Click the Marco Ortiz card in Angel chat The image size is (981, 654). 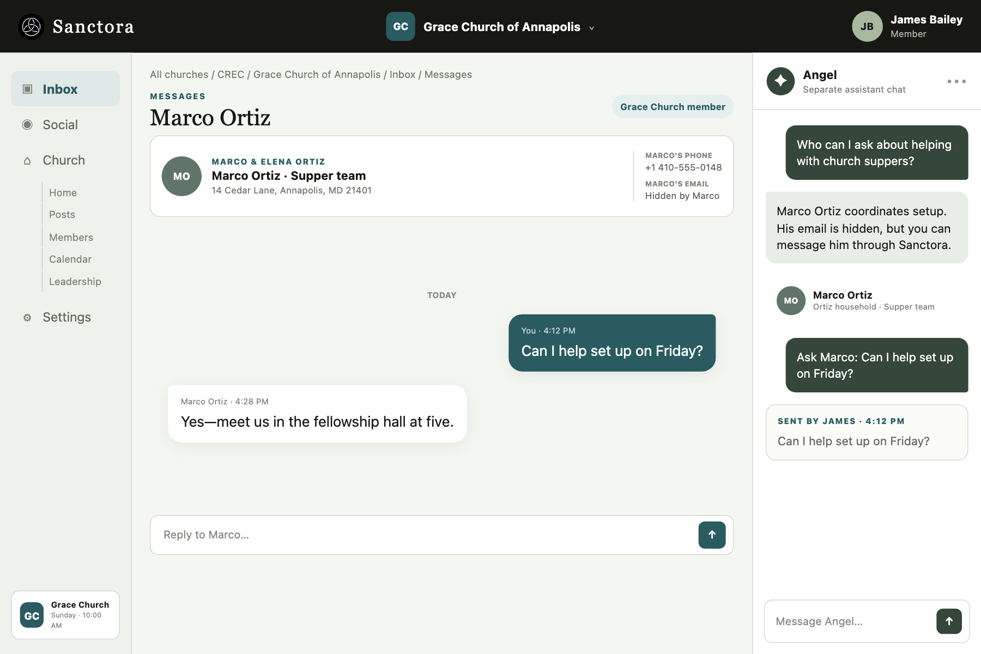(867, 300)
